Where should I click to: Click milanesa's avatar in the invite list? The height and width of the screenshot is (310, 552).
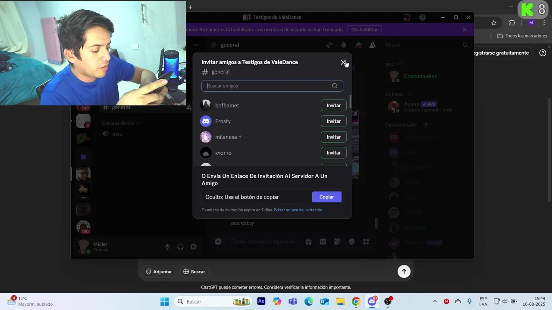click(x=206, y=137)
